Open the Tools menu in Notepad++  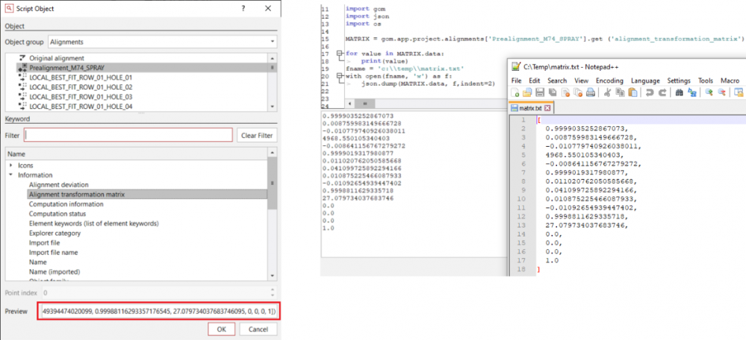(706, 81)
